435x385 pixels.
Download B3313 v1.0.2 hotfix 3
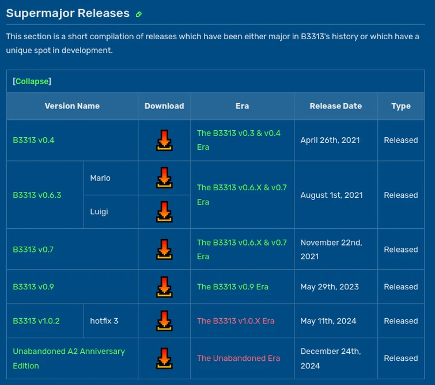(x=164, y=321)
